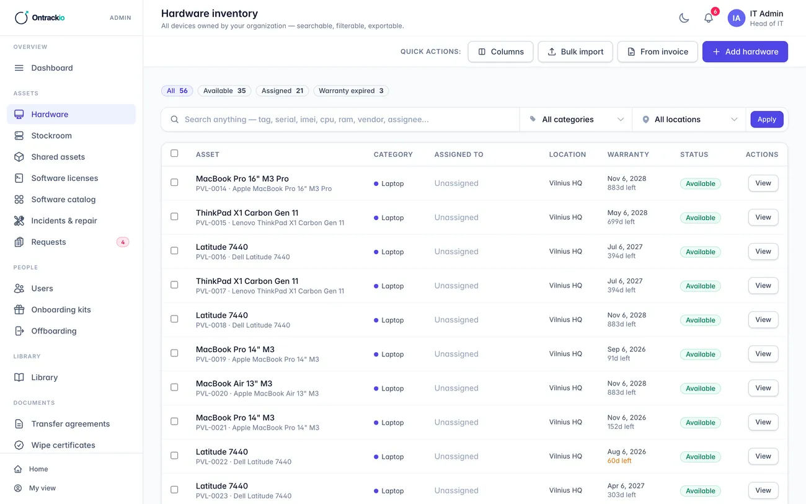Viewport: 806px width, 504px height.
Task: Click the Offboarding exit icon
Action: [x=19, y=331]
